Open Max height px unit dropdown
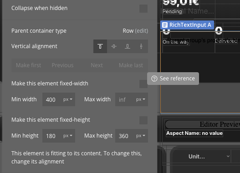This screenshot has width=240, height=173. pyautogui.click(x=141, y=136)
